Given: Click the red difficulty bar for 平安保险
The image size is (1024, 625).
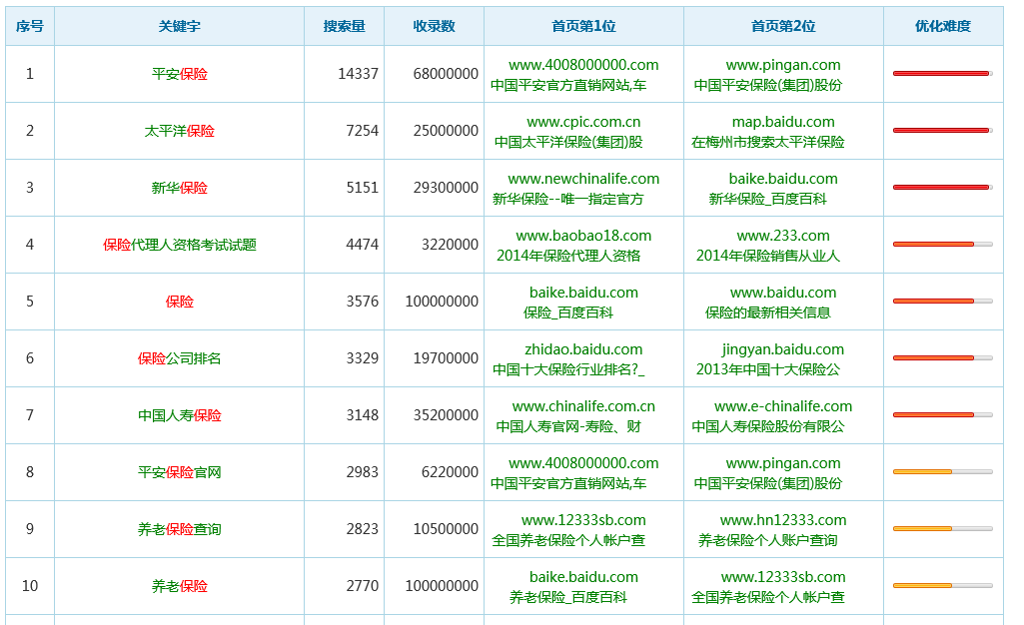Looking at the screenshot, I should click(941, 74).
